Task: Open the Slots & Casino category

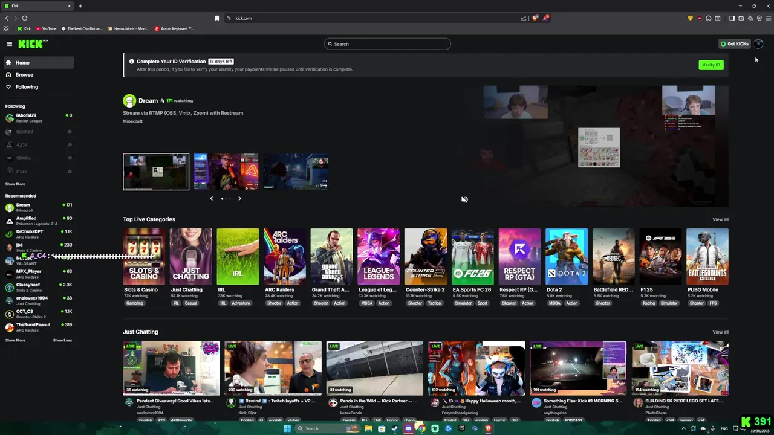Action: (144, 257)
